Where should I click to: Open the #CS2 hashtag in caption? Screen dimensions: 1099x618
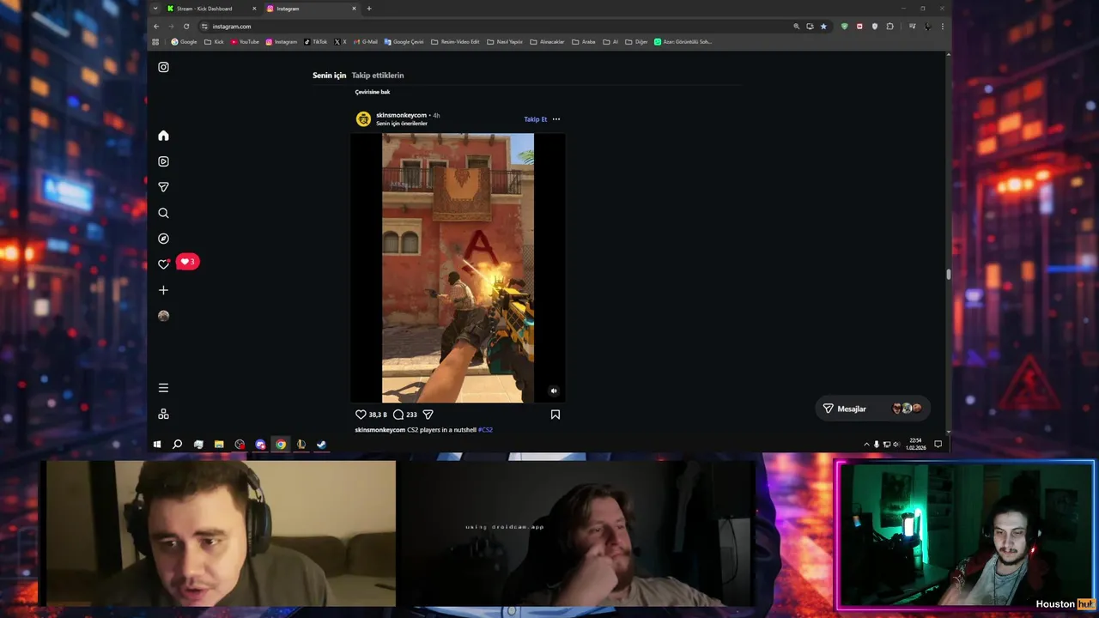click(x=485, y=430)
